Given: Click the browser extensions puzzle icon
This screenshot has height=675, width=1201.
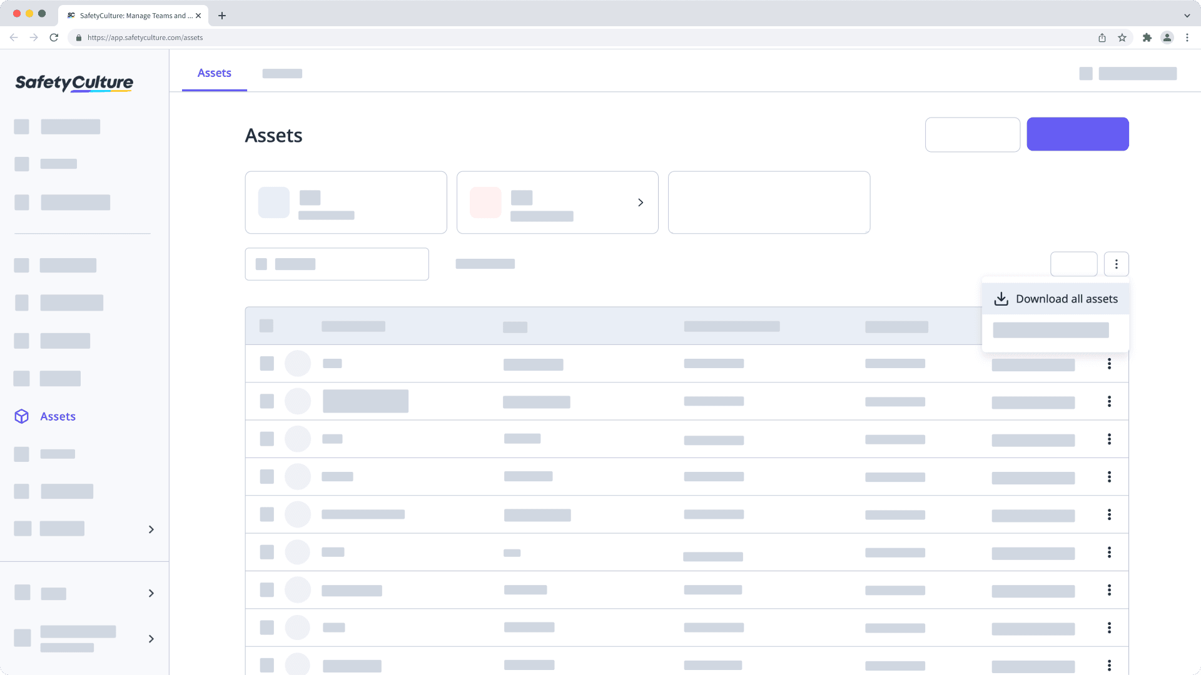Looking at the screenshot, I should [x=1148, y=37].
